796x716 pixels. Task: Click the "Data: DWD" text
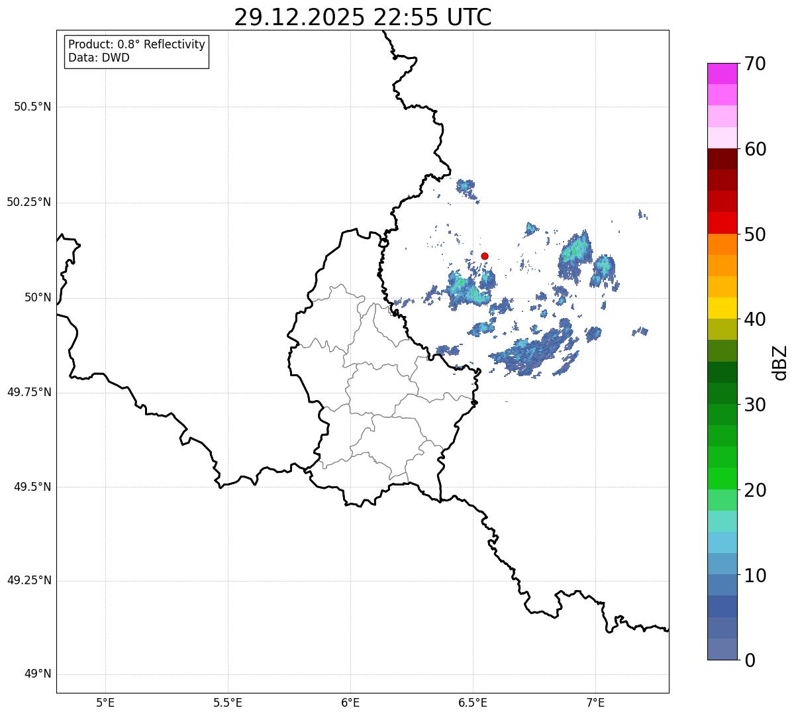[x=99, y=58]
